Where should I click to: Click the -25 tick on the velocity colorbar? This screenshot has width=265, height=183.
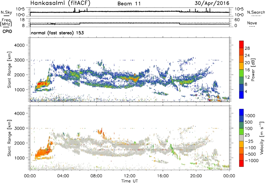(x=249, y=141)
